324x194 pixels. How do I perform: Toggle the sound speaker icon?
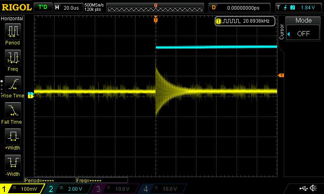313,188
